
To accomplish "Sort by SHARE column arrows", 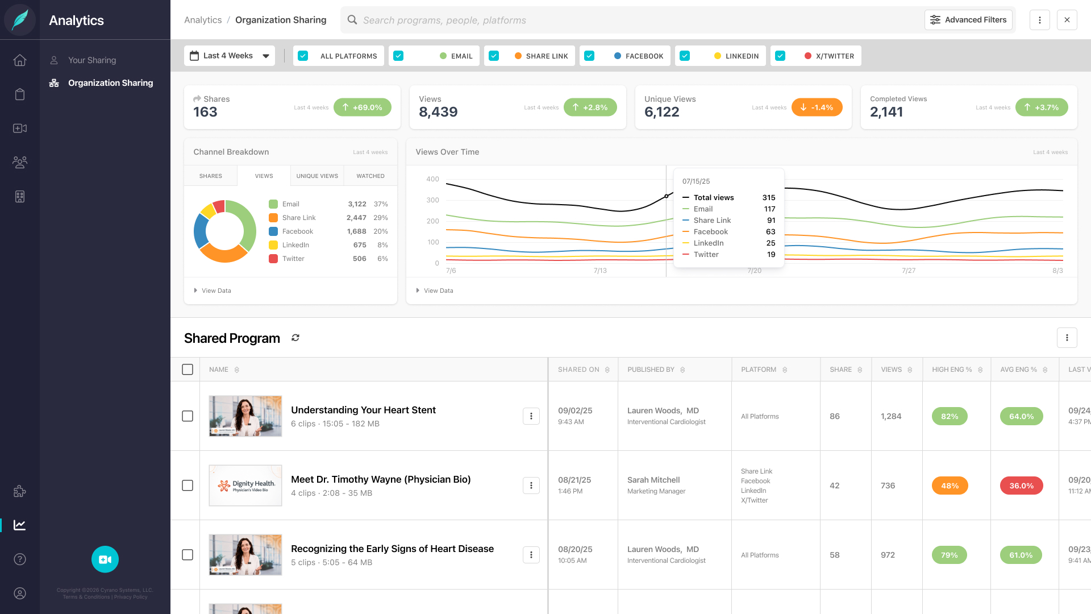I will 860,370.
